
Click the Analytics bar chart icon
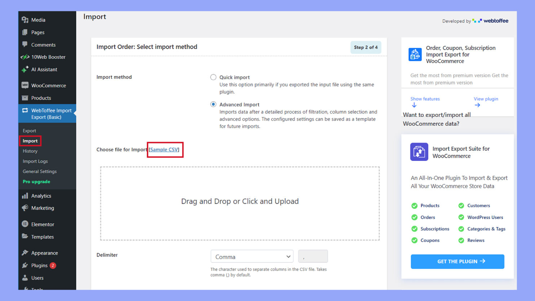(x=25, y=196)
